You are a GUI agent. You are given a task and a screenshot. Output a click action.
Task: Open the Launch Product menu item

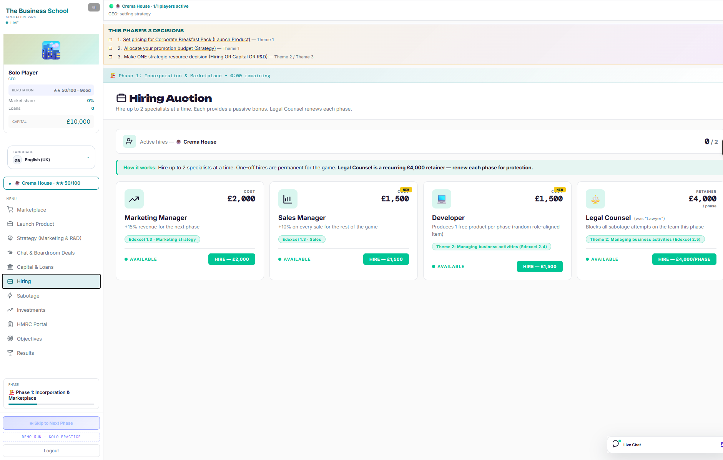pos(51,224)
